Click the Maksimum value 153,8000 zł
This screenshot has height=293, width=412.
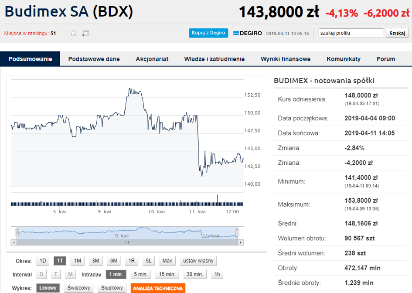pos(361,201)
